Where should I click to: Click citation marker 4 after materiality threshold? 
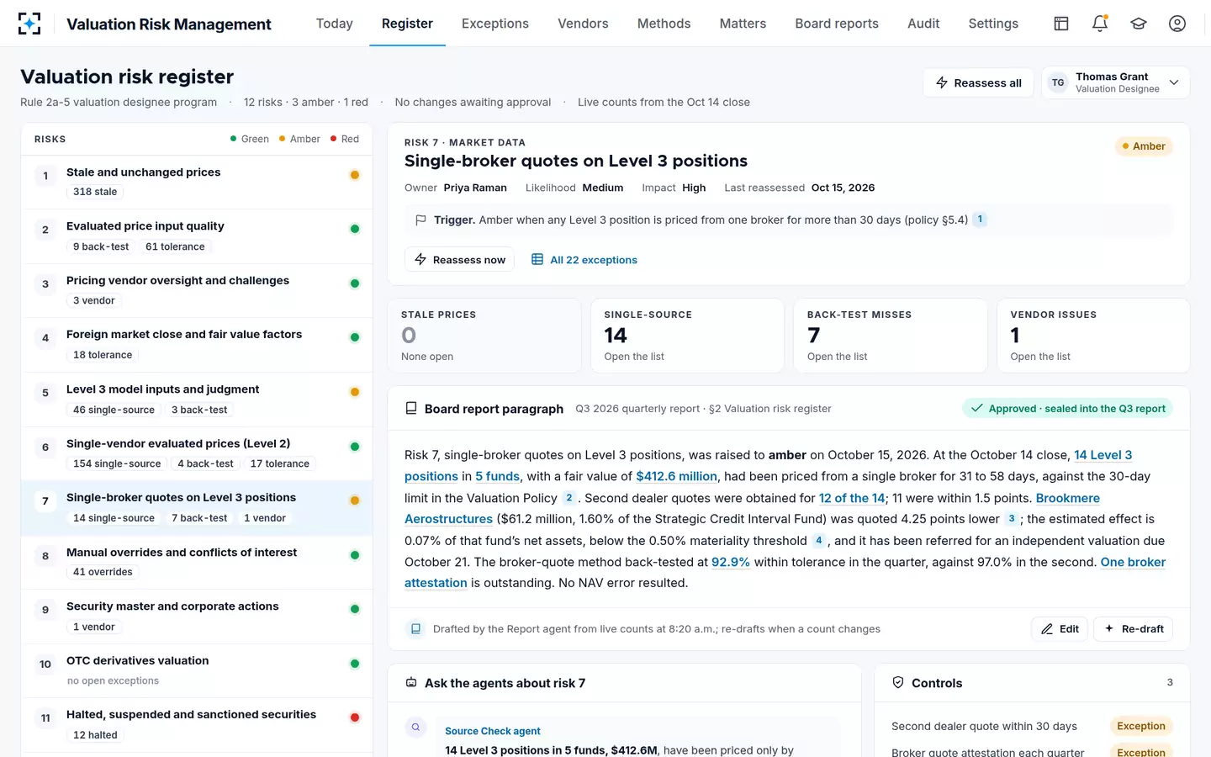click(818, 541)
